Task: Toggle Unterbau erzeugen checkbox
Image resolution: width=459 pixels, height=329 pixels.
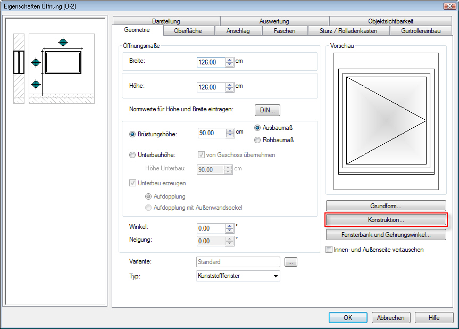Action: (x=132, y=183)
